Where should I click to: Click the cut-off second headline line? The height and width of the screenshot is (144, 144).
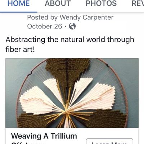[28, 143]
